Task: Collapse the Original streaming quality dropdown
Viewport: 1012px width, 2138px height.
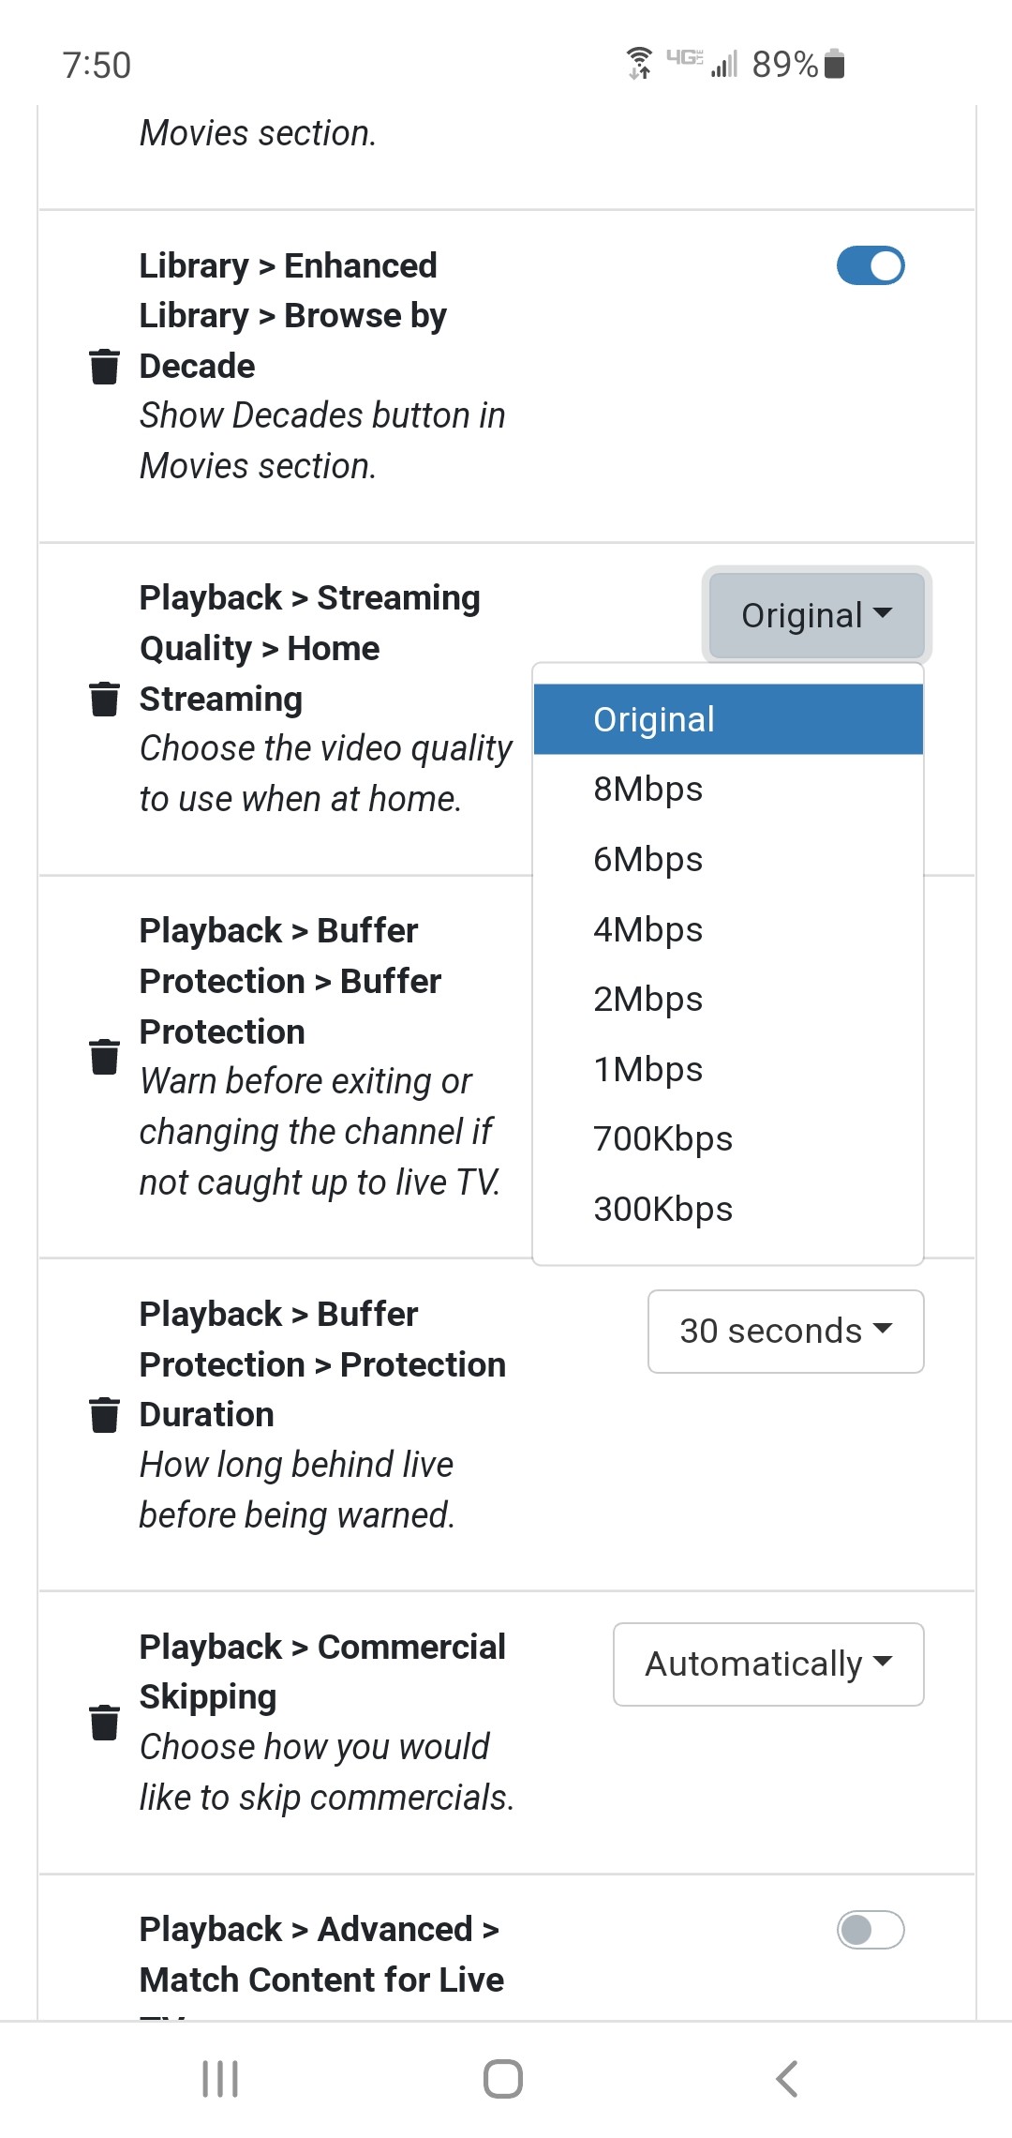Action: 816,615
